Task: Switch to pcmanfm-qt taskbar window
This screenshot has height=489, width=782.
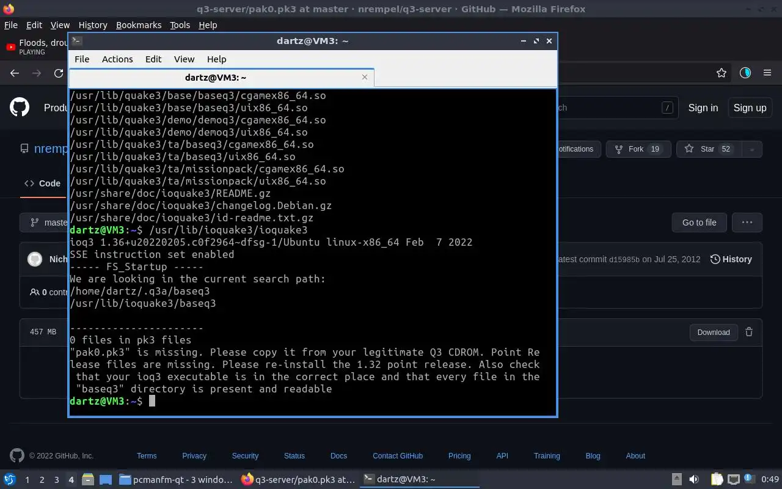Action: 176,479
